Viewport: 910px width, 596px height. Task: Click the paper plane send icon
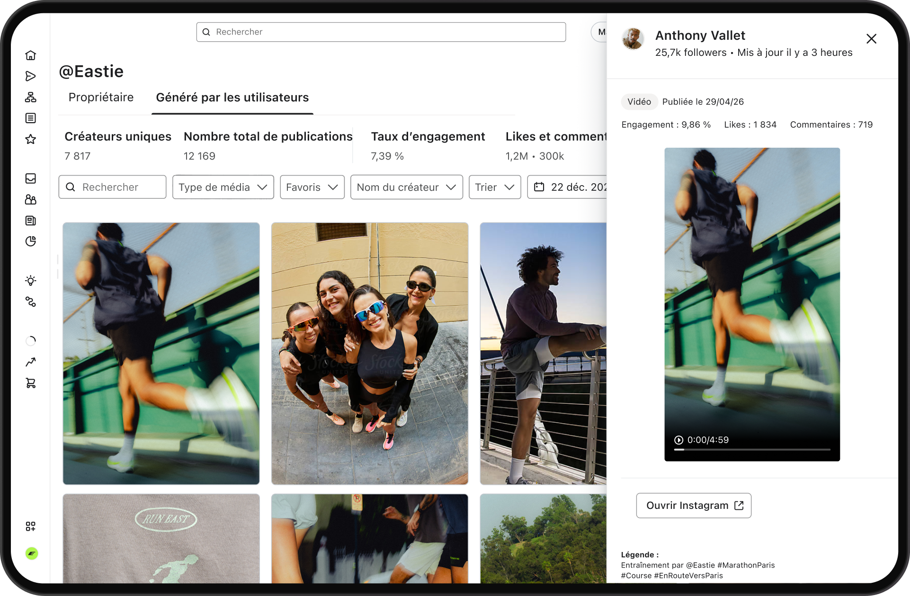pos(31,76)
